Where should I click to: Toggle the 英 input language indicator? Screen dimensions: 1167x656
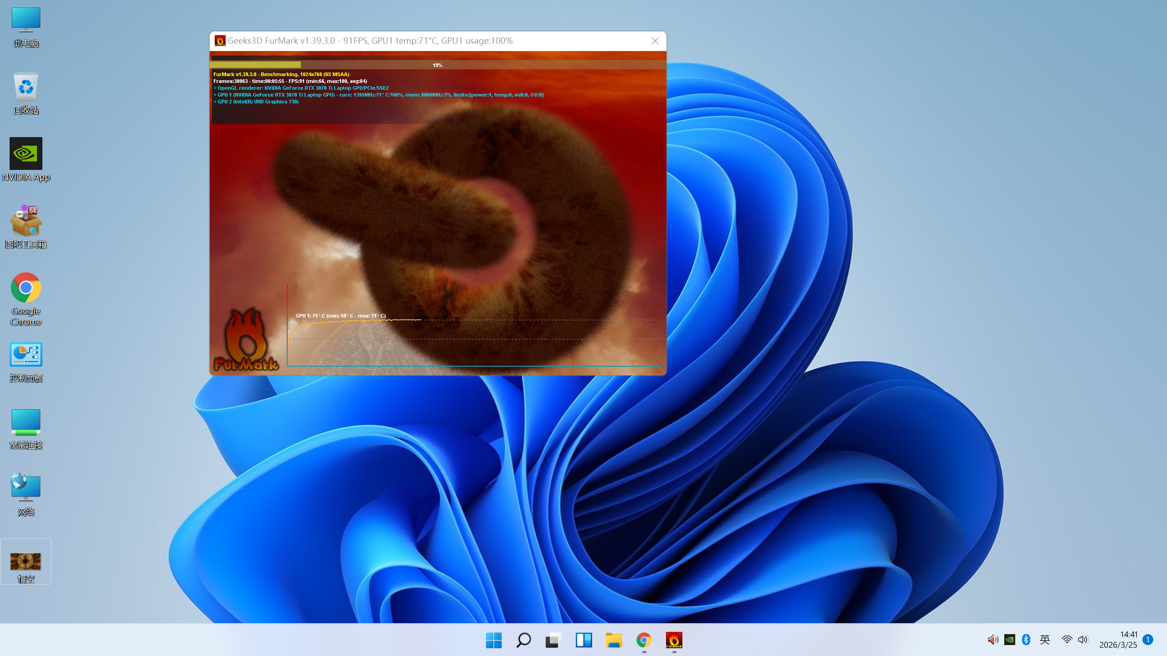pos(1045,640)
